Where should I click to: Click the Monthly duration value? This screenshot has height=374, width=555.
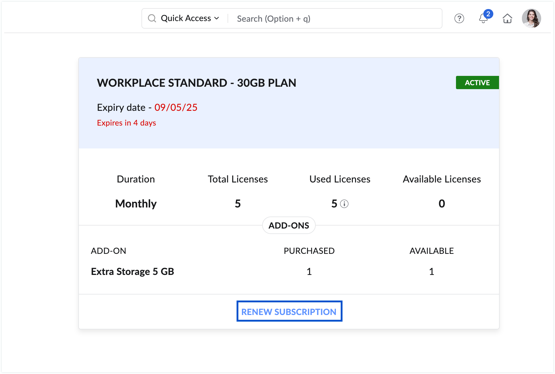tap(136, 204)
